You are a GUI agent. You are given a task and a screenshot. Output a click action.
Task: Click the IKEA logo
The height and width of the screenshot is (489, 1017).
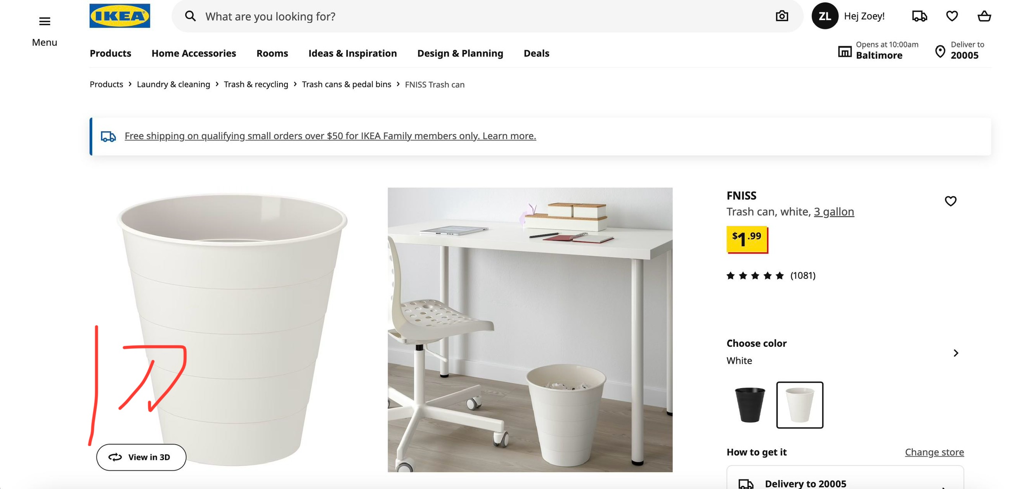[120, 16]
